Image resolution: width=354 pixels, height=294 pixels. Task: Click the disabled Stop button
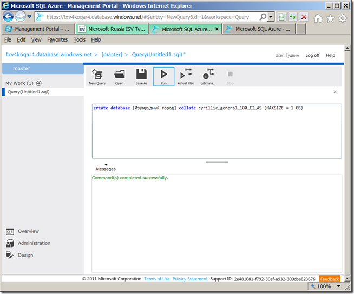230,77
